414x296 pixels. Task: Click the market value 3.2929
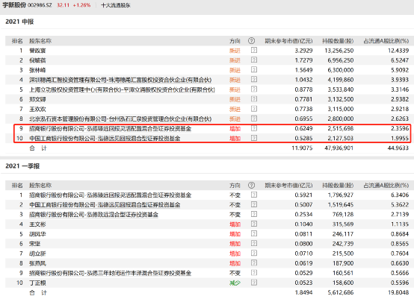click(303, 51)
